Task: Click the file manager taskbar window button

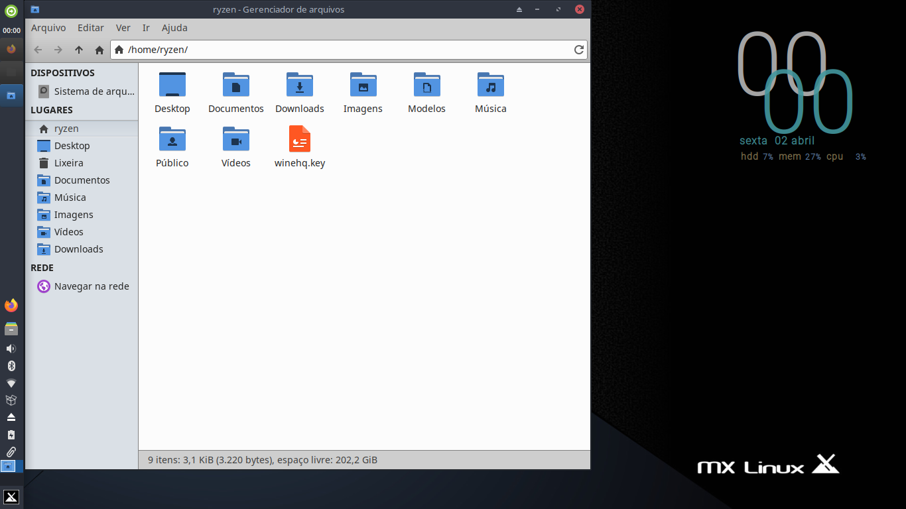Action: 11,95
